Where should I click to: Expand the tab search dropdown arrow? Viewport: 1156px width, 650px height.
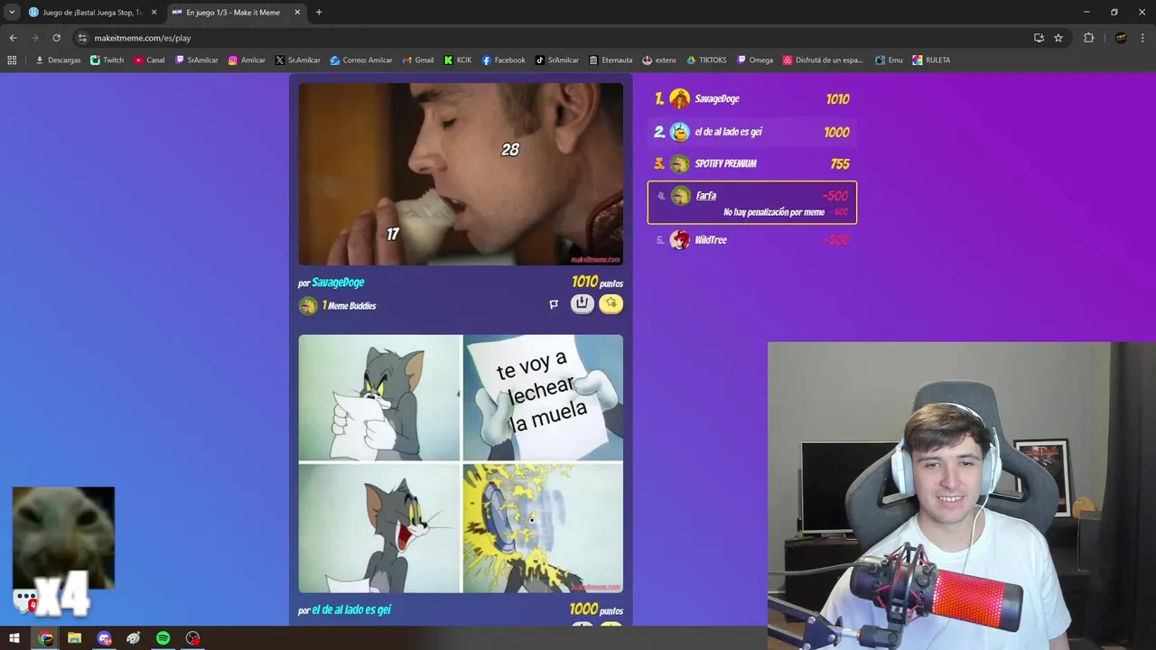click(x=12, y=13)
